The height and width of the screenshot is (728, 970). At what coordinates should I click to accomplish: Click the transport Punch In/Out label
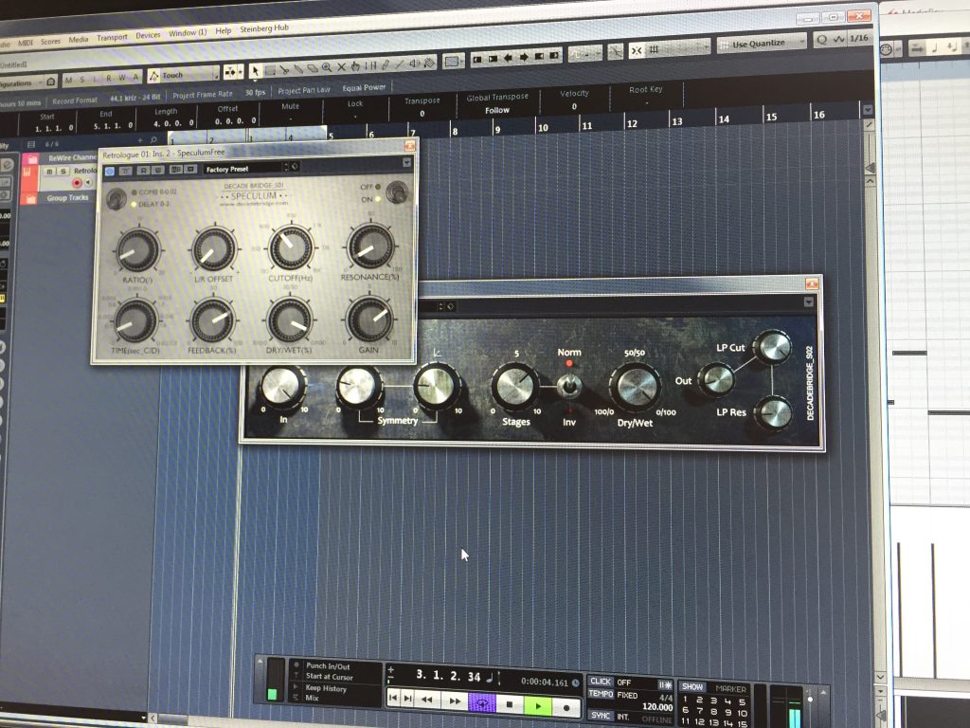328,666
